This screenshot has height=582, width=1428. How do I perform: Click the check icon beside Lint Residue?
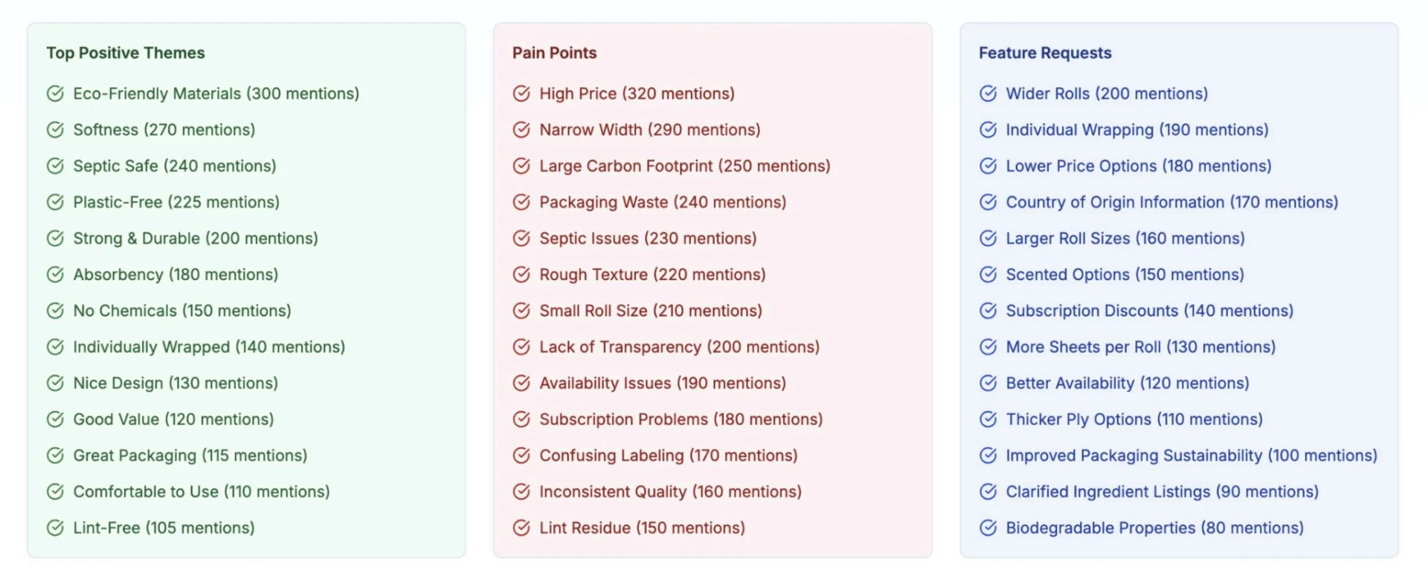[521, 528]
